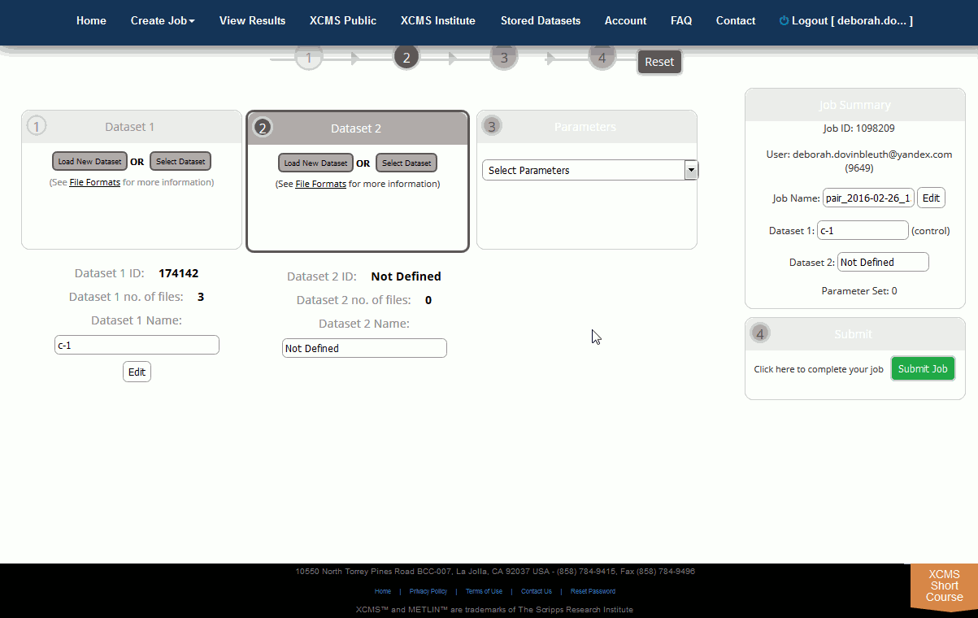This screenshot has height=618, width=978.
Task: Log out of deborah.do... account
Action: point(845,20)
